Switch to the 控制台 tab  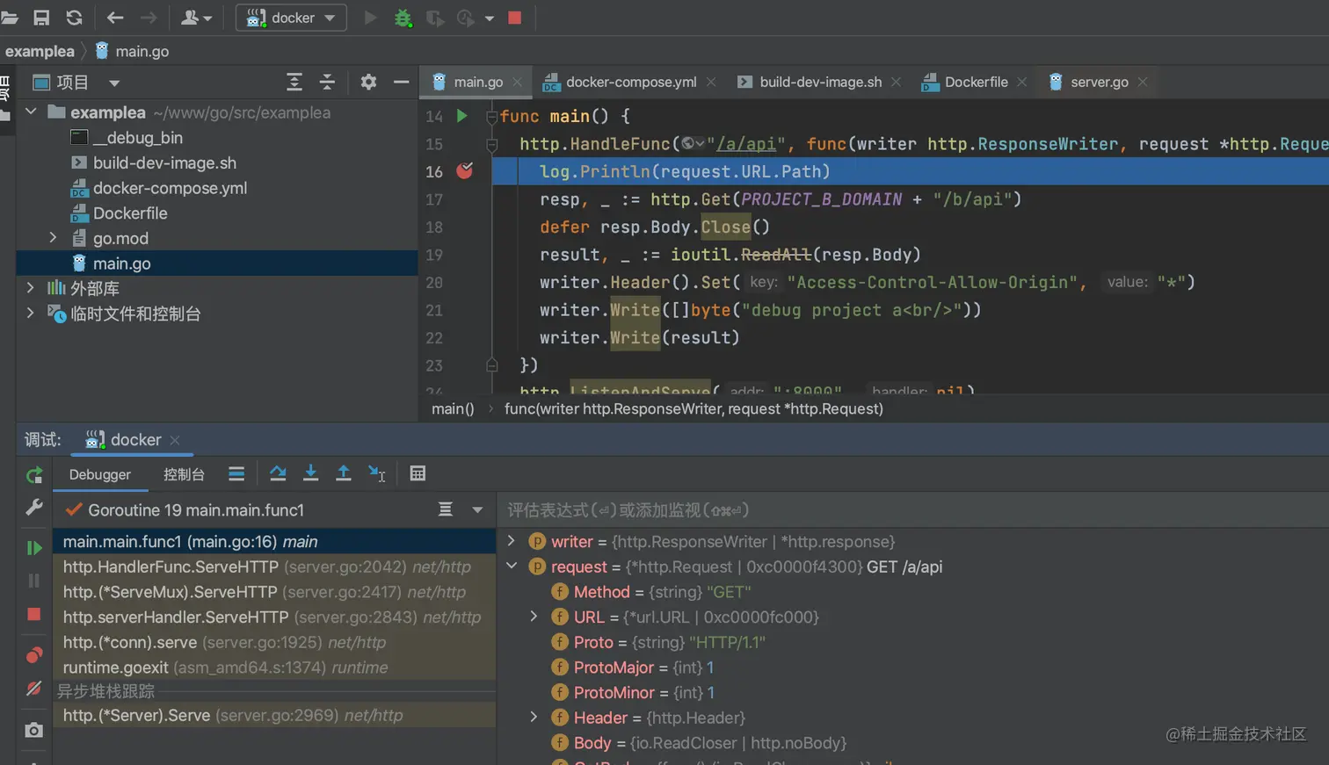(184, 474)
